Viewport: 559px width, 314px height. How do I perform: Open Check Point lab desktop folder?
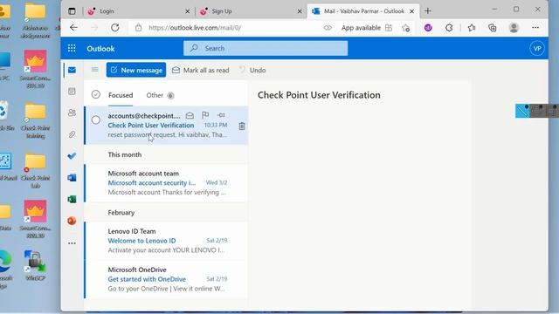35,171
